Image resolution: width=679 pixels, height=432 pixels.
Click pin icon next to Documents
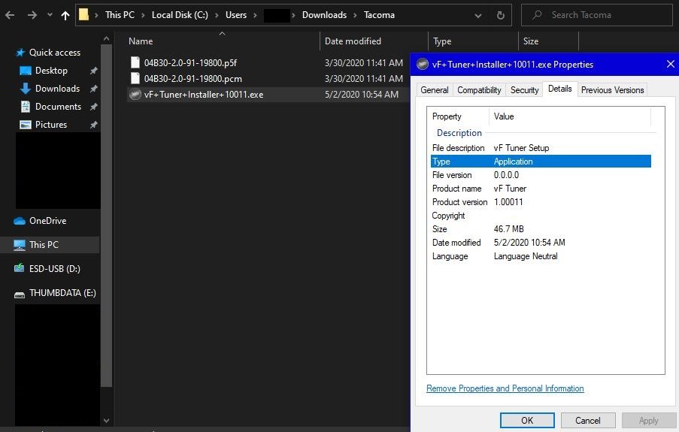(93, 107)
